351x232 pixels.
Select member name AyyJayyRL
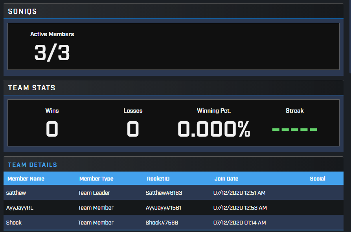pos(20,208)
